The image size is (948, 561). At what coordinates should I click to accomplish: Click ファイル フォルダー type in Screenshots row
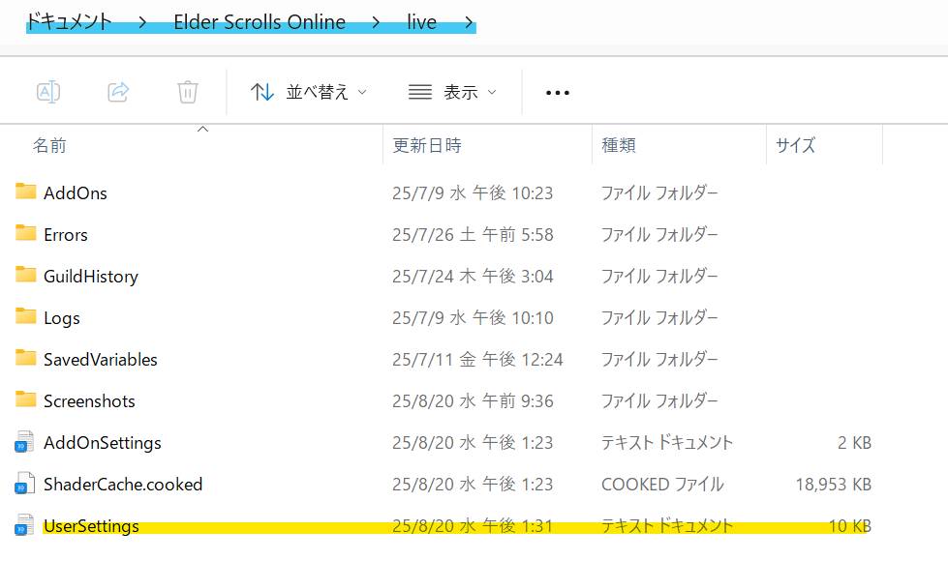659,401
